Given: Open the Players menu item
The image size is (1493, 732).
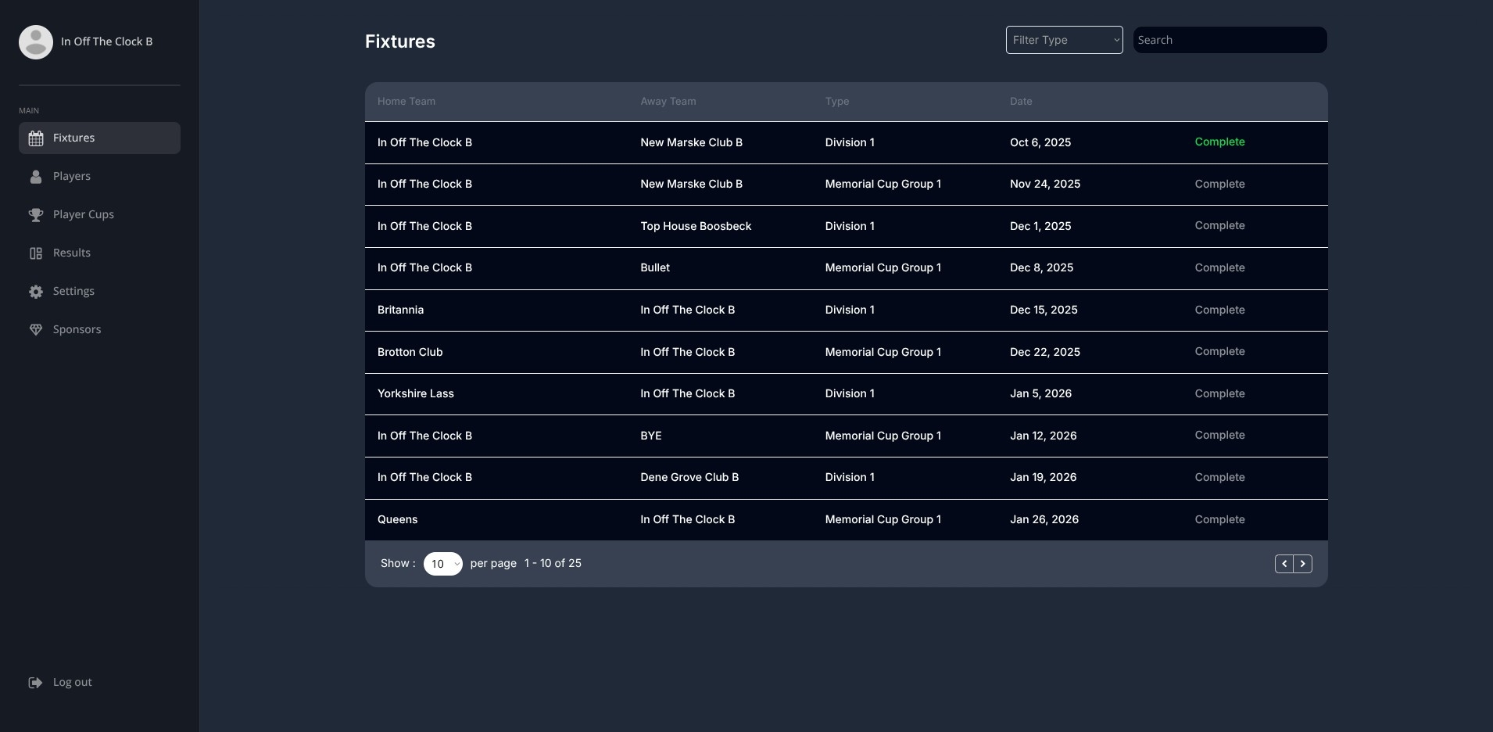Looking at the screenshot, I should pyautogui.click(x=72, y=177).
